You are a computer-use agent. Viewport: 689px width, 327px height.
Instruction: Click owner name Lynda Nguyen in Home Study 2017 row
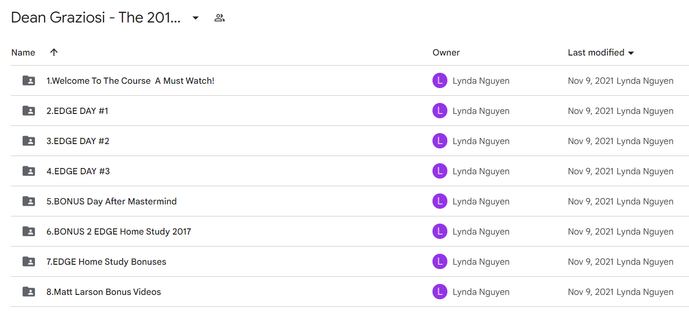[x=481, y=232]
